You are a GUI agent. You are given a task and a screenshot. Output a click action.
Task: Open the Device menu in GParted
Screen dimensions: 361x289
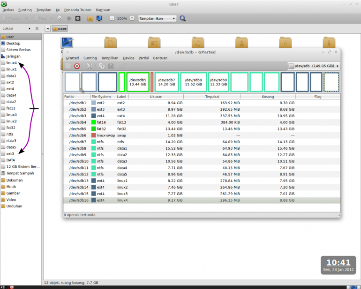tap(128, 58)
